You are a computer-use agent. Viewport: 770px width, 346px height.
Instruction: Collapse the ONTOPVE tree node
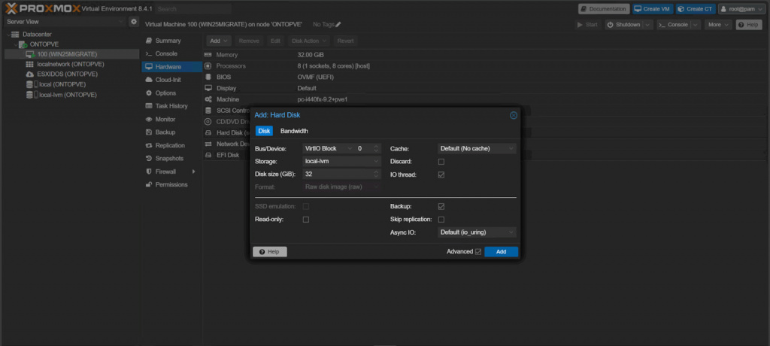(15, 44)
